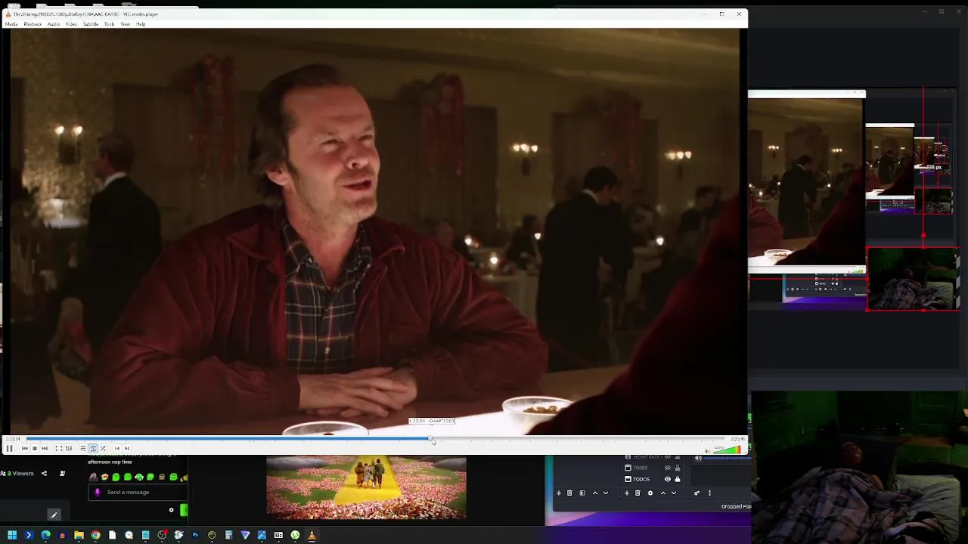Jump to previous chapter in VLC
Image resolution: width=968 pixels, height=544 pixels.
tap(117, 448)
